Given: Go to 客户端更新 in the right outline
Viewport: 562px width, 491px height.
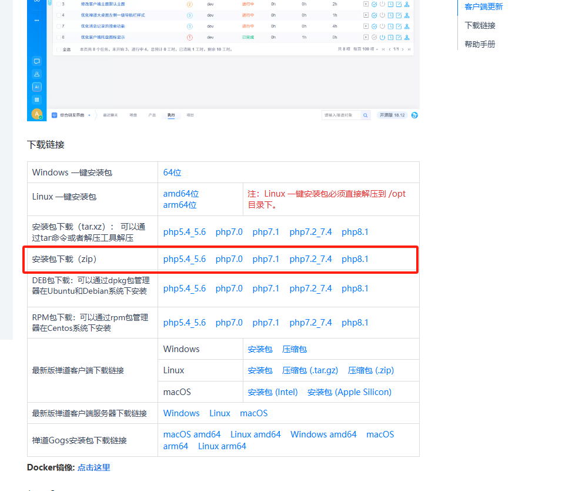Looking at the screenshot, I should point(483,7).
